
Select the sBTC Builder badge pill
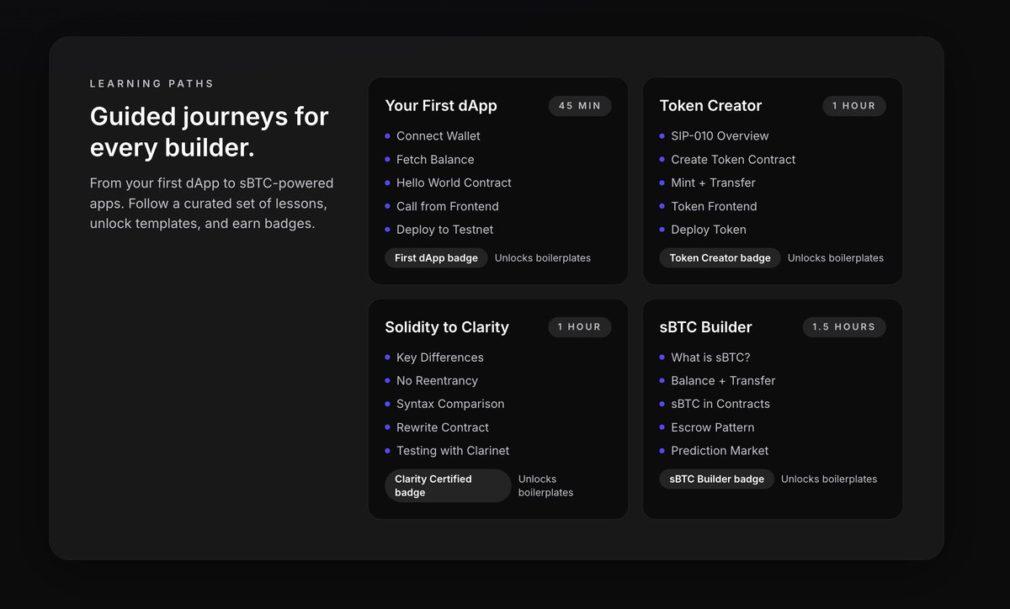[x=717, y=479]
